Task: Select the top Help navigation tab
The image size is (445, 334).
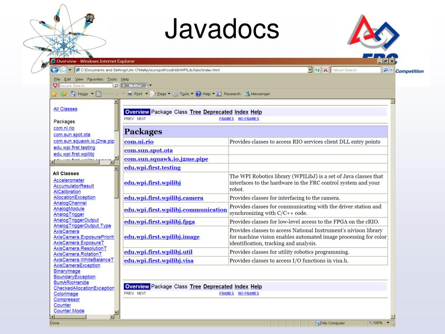Action: click(256, 112)
